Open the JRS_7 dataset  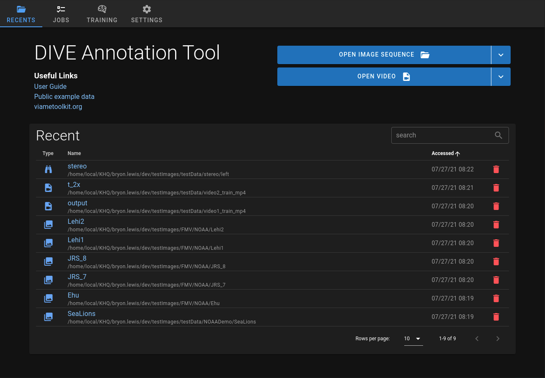coord(77,277)
